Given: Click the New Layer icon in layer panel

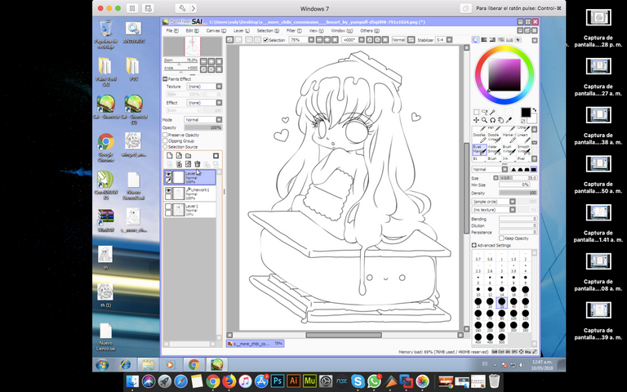Looking at the screenshot, I should coord(170,156).
